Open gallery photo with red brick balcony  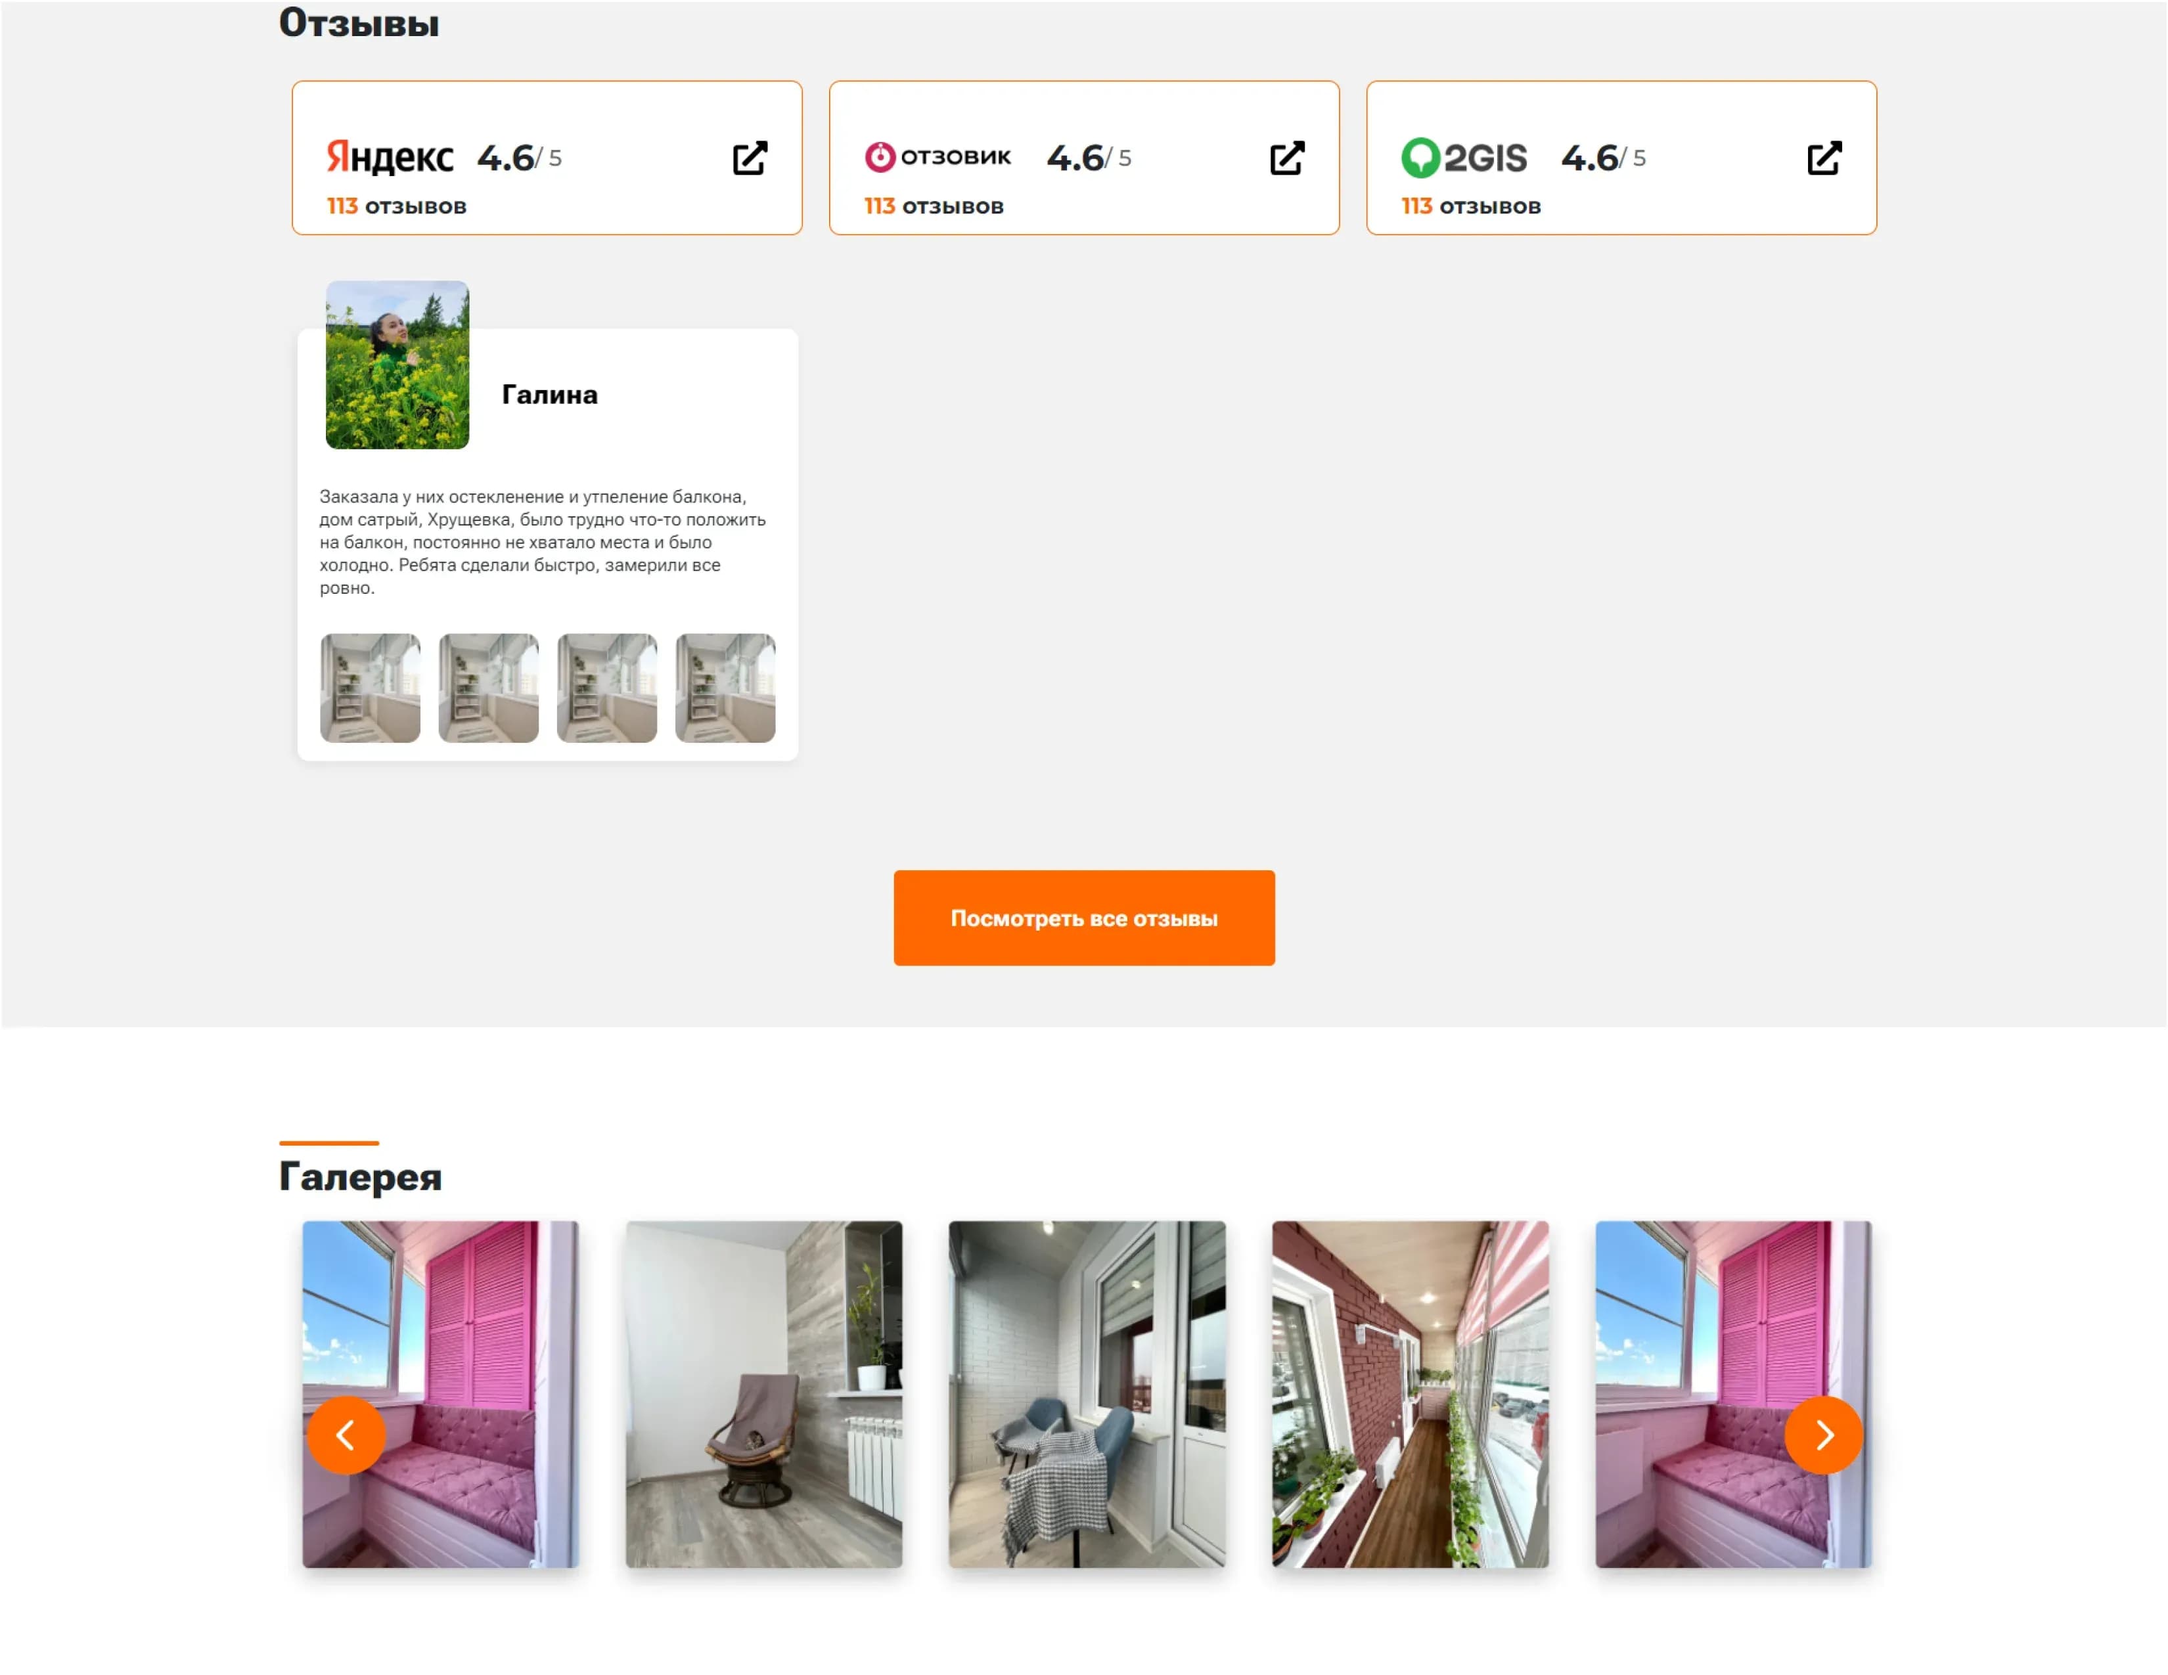(x=1410, y=1394)
